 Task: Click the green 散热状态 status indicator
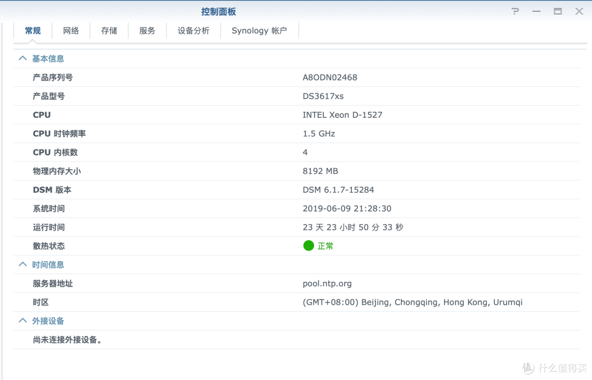(309, 246)
